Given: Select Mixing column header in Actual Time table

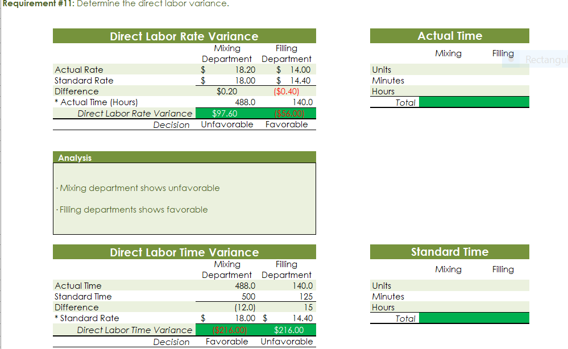Looking at the screenshot, I should coord(448,53).
